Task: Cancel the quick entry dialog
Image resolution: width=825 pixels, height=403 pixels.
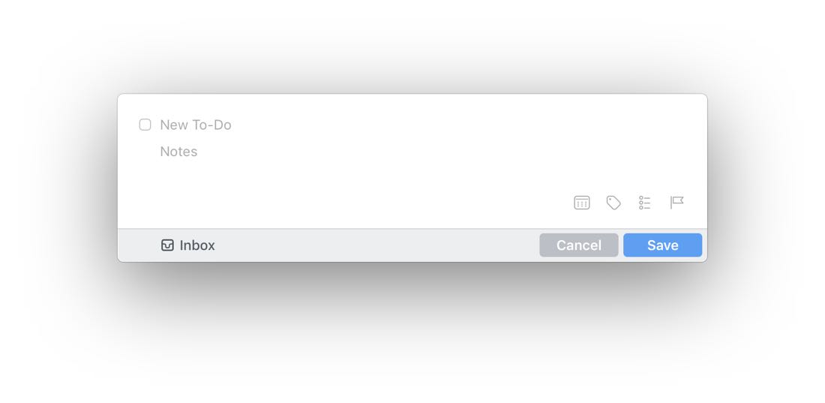Action: tap(579, 245)
